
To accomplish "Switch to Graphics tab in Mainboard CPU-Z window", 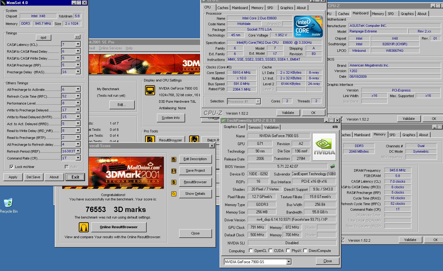I will [407, 14].
